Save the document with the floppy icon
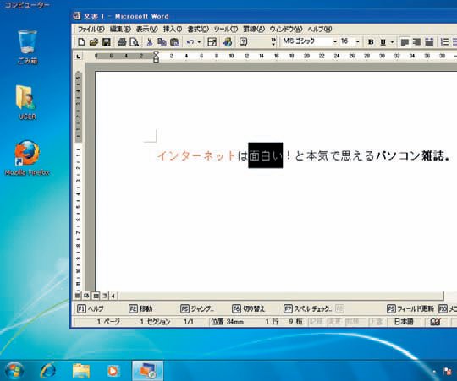 click(107, 42)
